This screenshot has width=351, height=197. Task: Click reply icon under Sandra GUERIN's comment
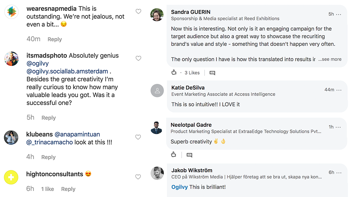[212, 73]
